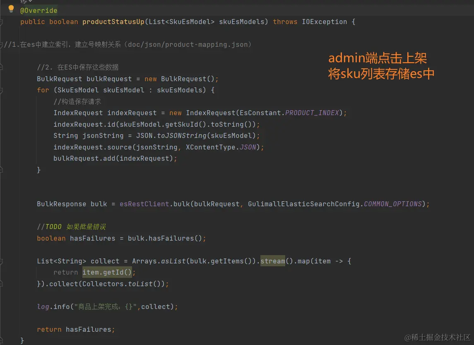Click bulk.getItems() call
The image size is (474, 345).
point(221,261)
